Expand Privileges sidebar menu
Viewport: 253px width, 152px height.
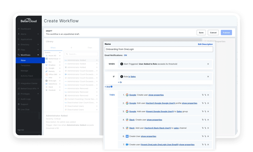[38, 94]
